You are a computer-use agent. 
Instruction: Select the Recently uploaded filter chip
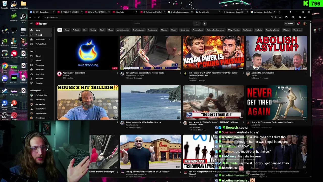[x=272, y=30]
